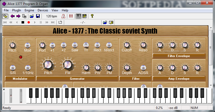Image resolution: width=215 pixels, height=112 pixels.
Task: Open the File menu
Action: 6,10
